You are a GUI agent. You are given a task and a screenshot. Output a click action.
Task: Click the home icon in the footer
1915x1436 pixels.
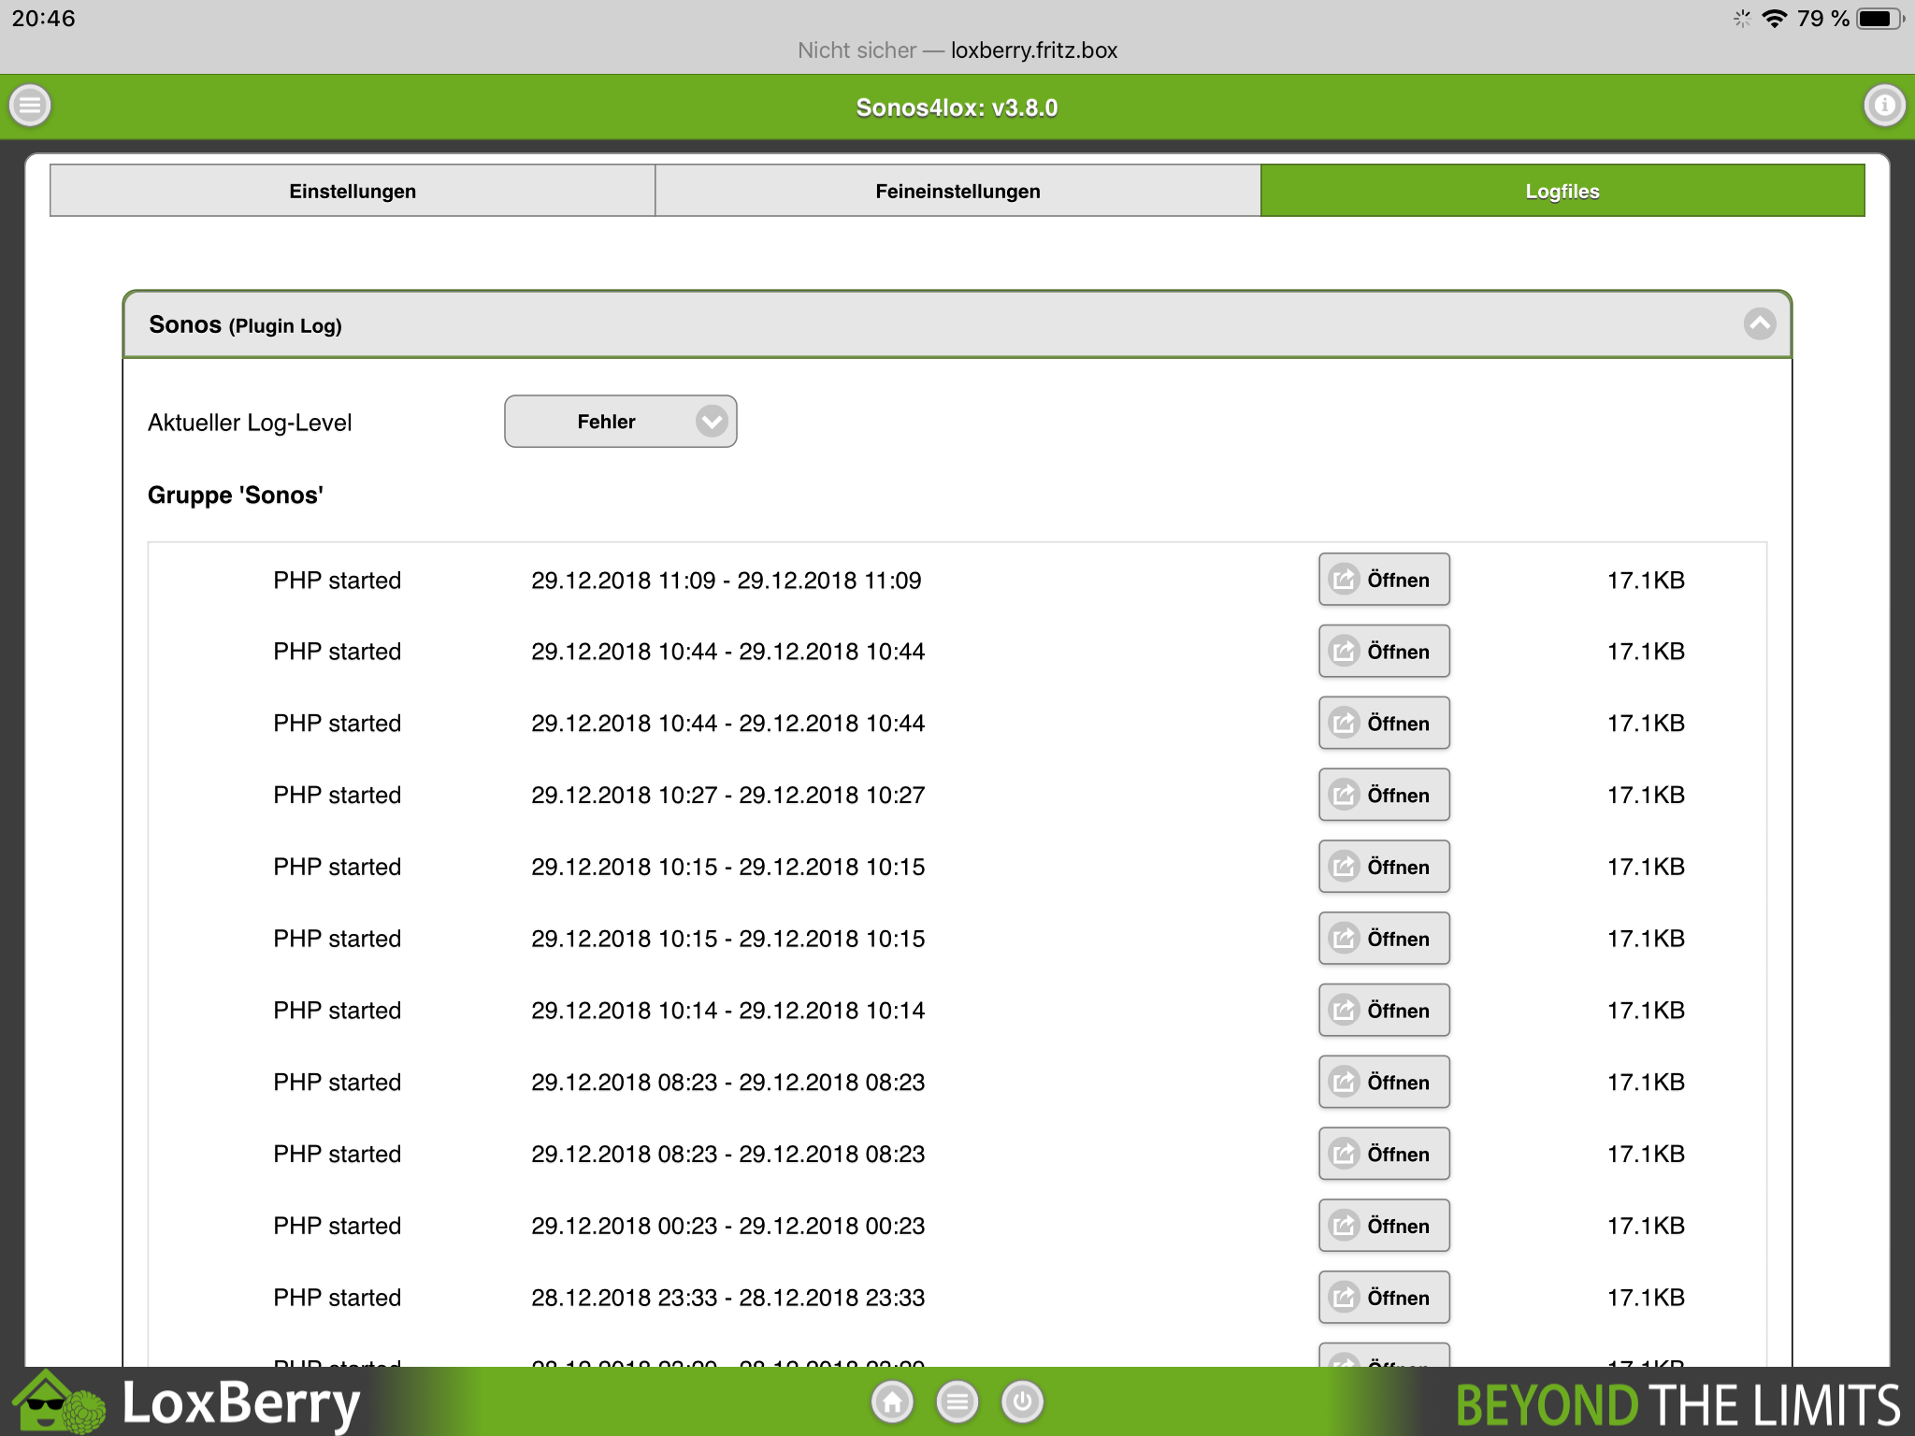892,1401
